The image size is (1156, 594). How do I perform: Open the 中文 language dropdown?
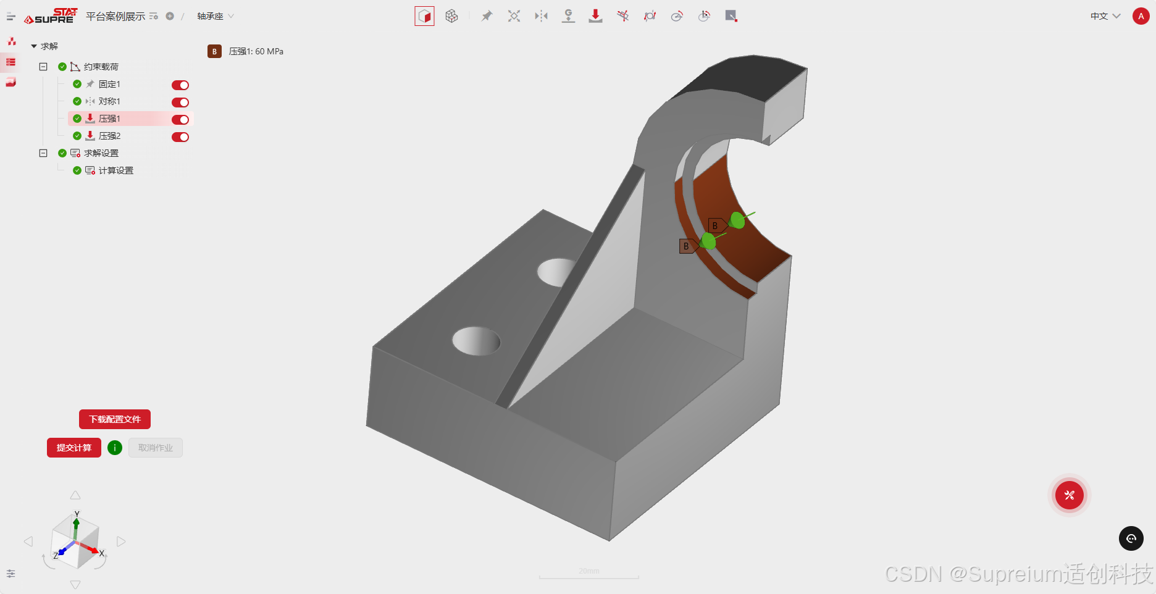[x=1105, y=16]
